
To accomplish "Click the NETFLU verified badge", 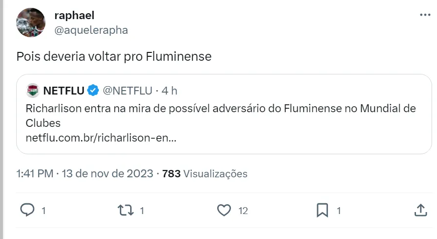I will (93, 91).
